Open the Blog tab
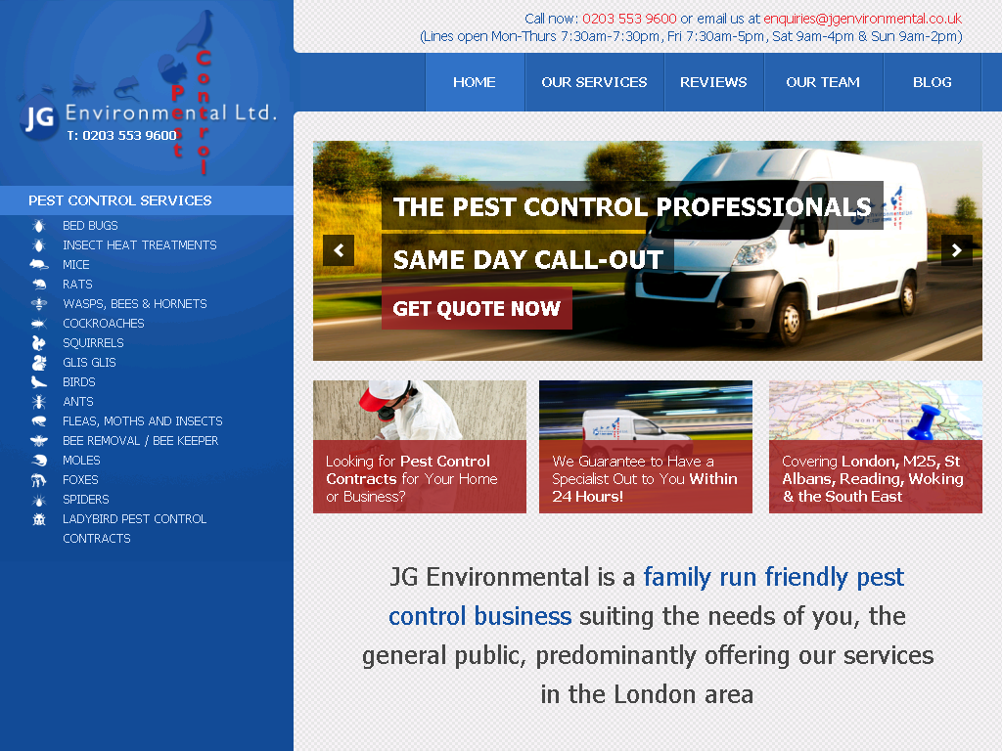The height and width of the screenshot is (751, 1002). (x=933, y=82)
